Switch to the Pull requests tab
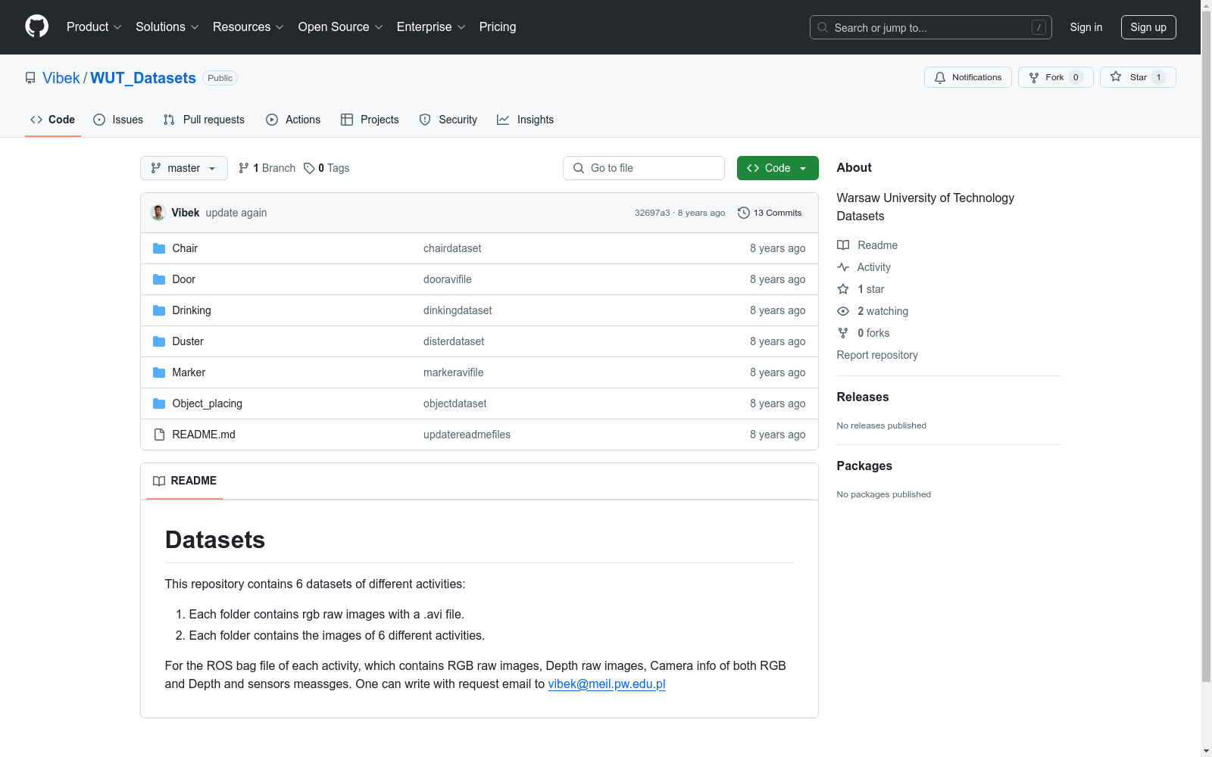The height and width of the screenshot is (757, 1212). [x=204, y=120]
